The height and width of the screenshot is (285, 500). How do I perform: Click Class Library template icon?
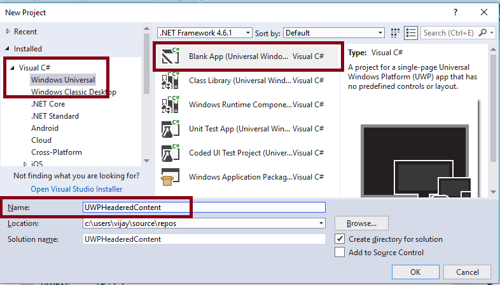coord(170,80)
